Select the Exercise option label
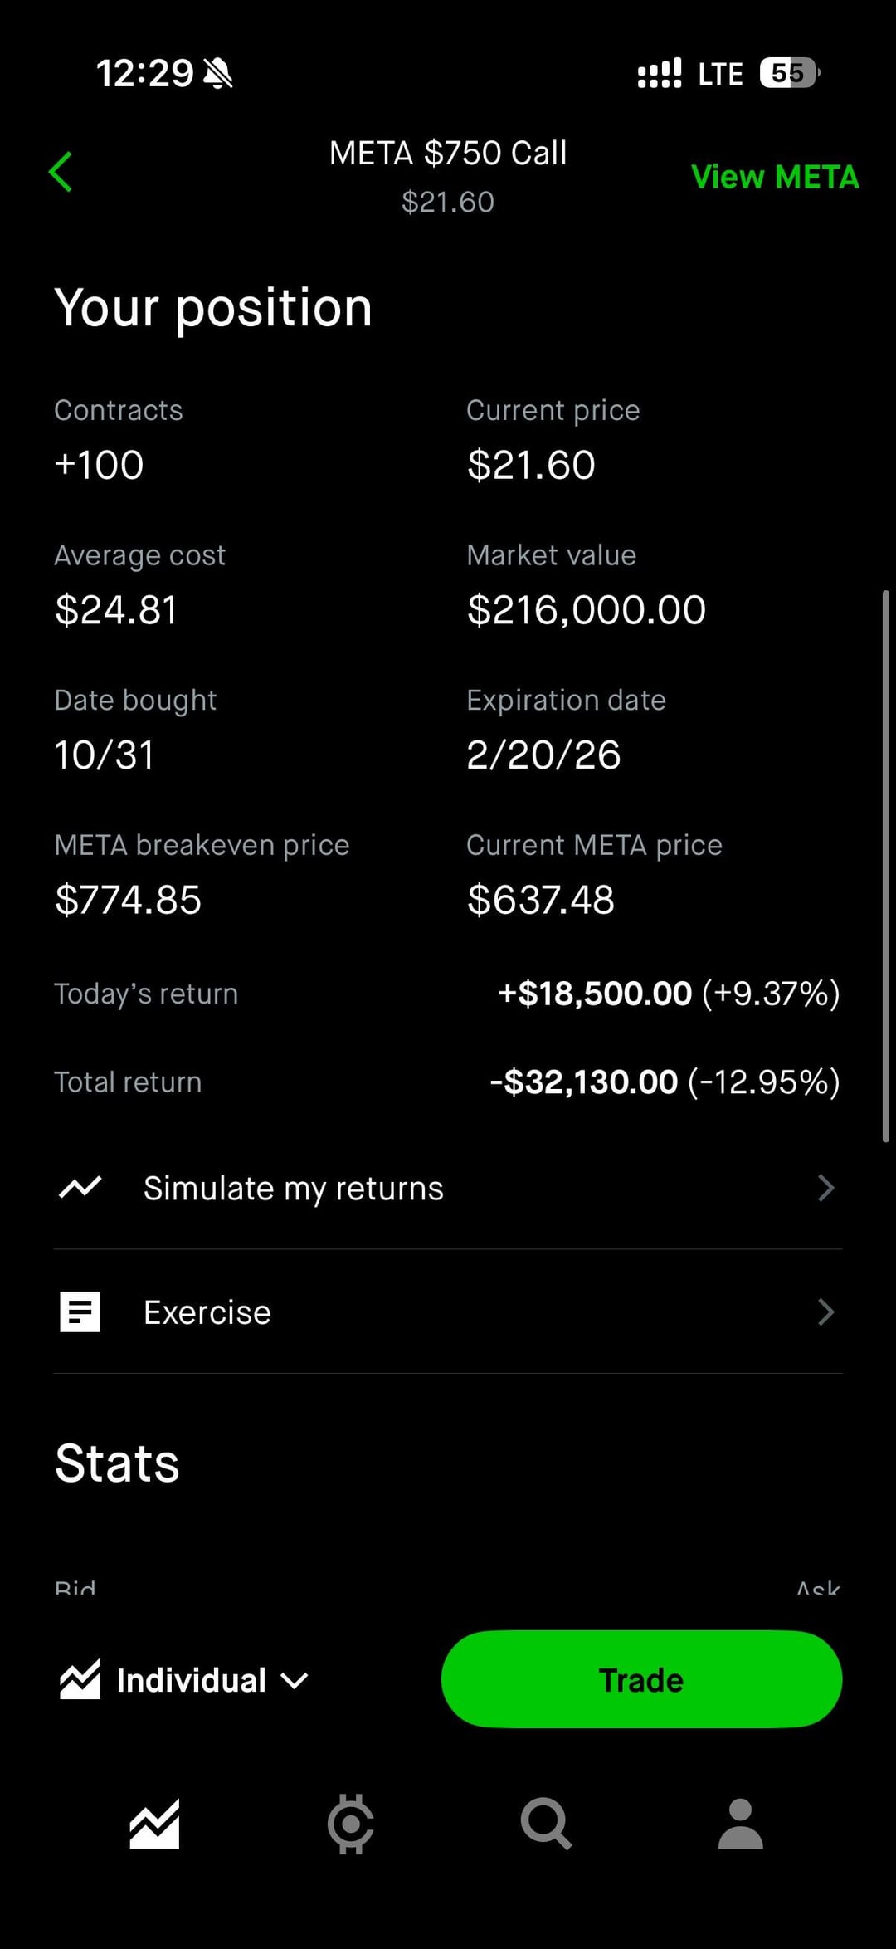The image size is (896, 1949). click(x=207, y=1312)
